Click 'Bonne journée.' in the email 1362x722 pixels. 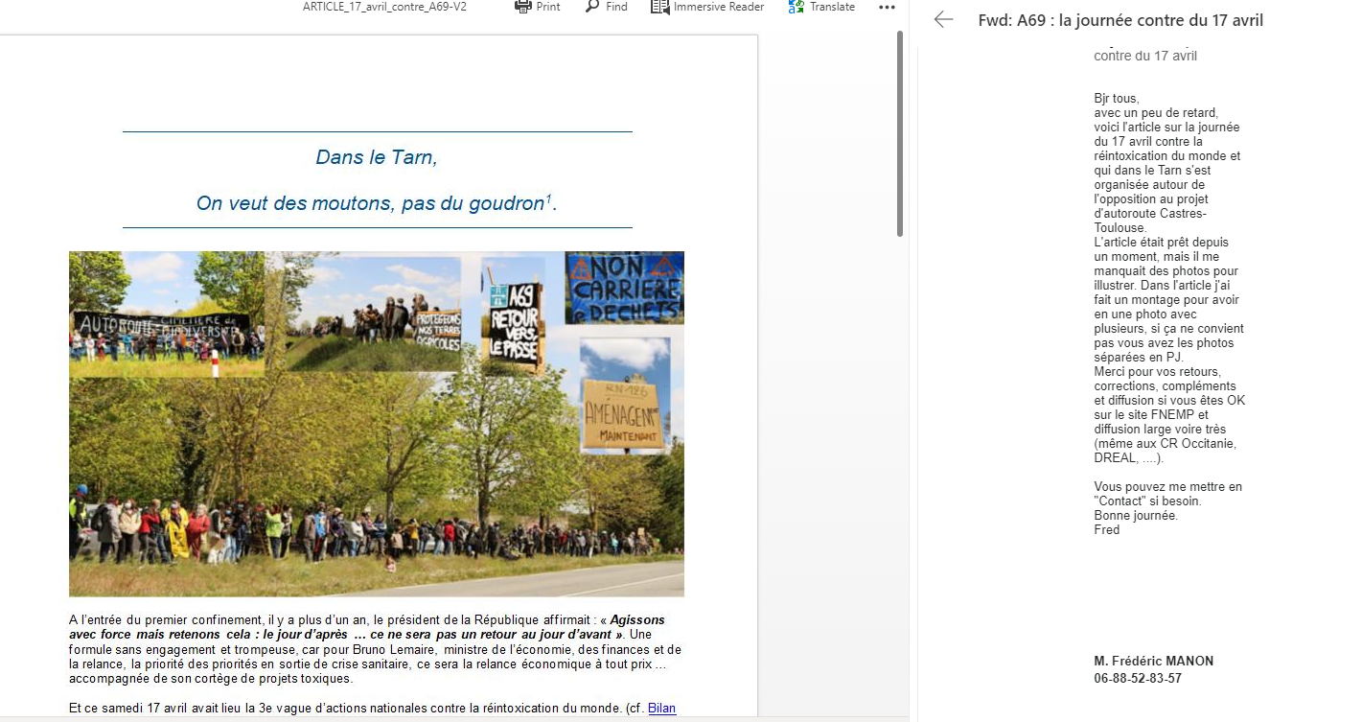(x=1136, y=516)
